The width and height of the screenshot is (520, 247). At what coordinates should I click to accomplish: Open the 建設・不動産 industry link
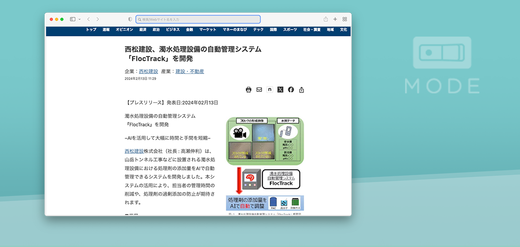[x=190, y=72]
